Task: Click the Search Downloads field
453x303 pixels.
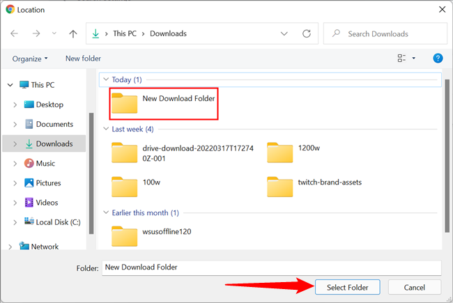Action: point(385,34)
